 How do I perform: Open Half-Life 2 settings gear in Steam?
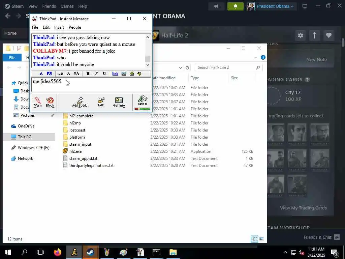pos(300,35)
